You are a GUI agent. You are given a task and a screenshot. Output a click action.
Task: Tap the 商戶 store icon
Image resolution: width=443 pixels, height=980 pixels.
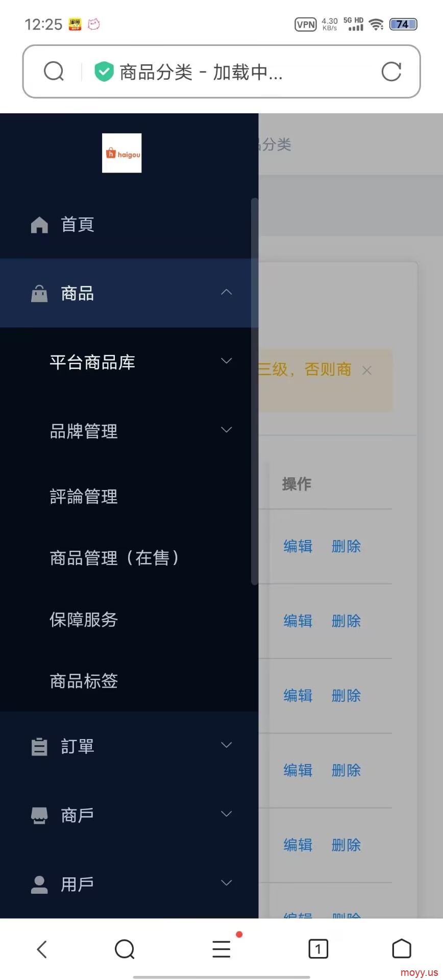[x=39, y=815]
